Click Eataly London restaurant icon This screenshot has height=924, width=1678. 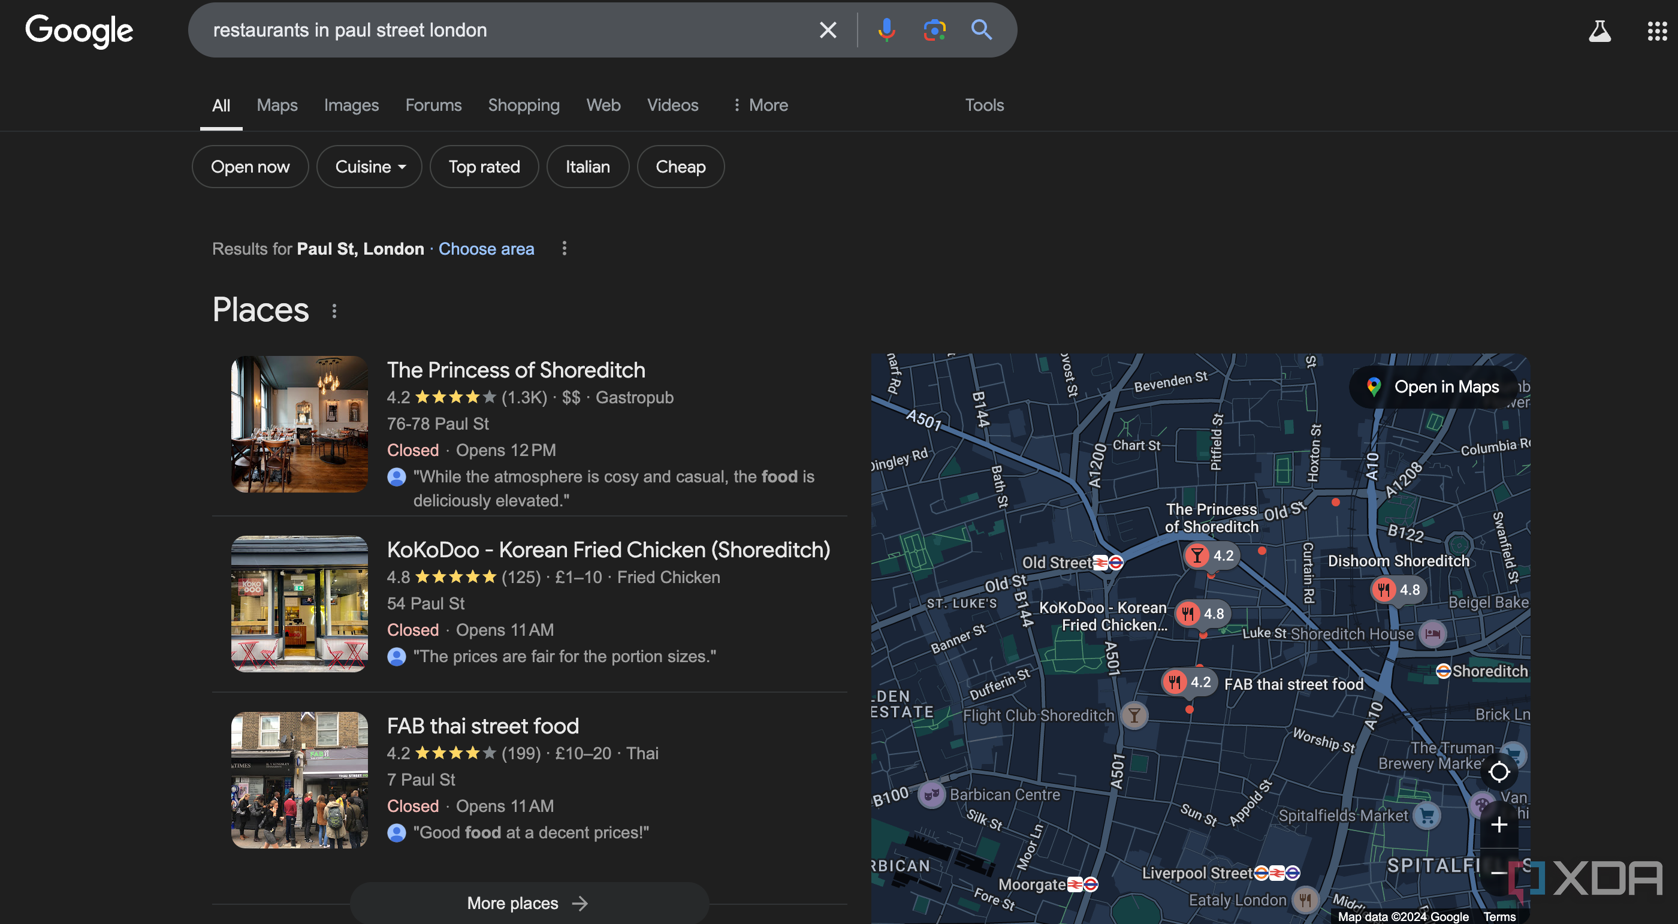(x=1305, y=900)
